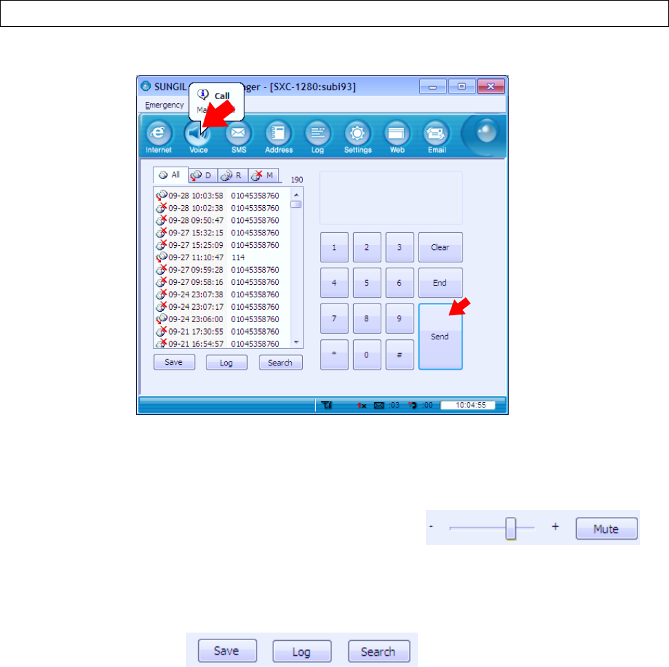Select call entry 09-28 09:50:47
This screenshot has width=669, height=667.
(x=222, y=220)
